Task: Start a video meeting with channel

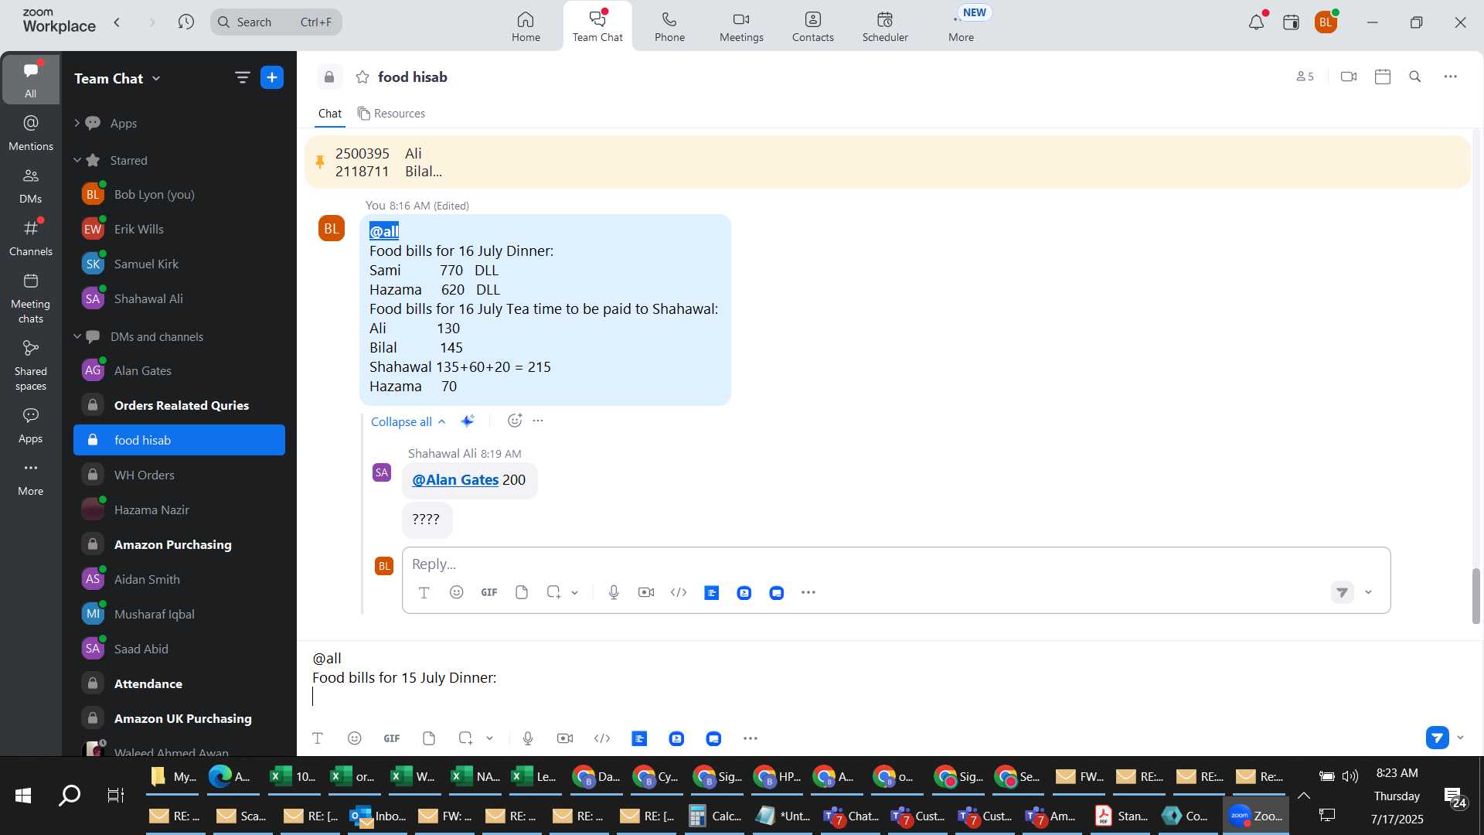Action: (1349, 77)
